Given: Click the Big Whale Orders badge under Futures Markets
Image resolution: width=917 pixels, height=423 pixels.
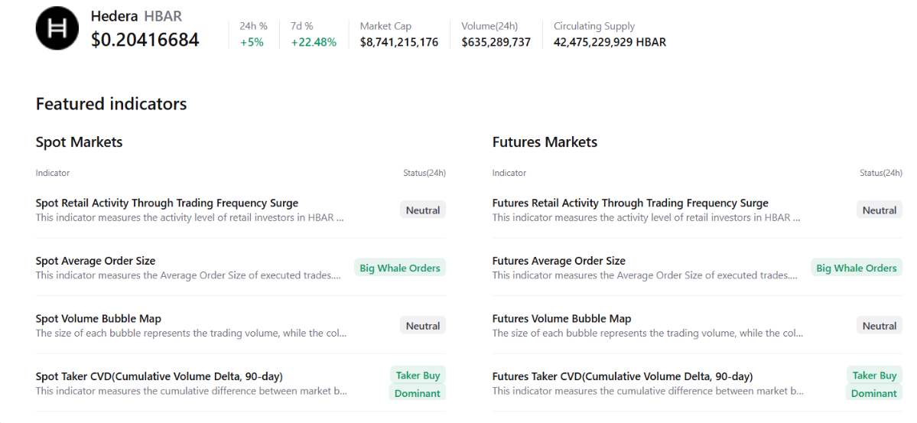Looking at the screenshot, I should pyautogui.click(x=857, y=268).
